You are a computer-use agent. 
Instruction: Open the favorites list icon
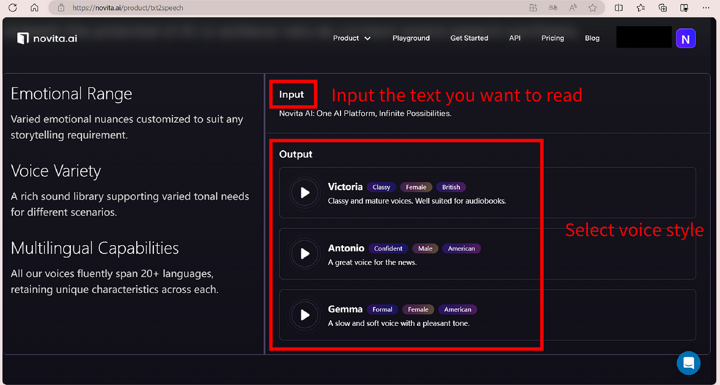[x=641, y=8]
